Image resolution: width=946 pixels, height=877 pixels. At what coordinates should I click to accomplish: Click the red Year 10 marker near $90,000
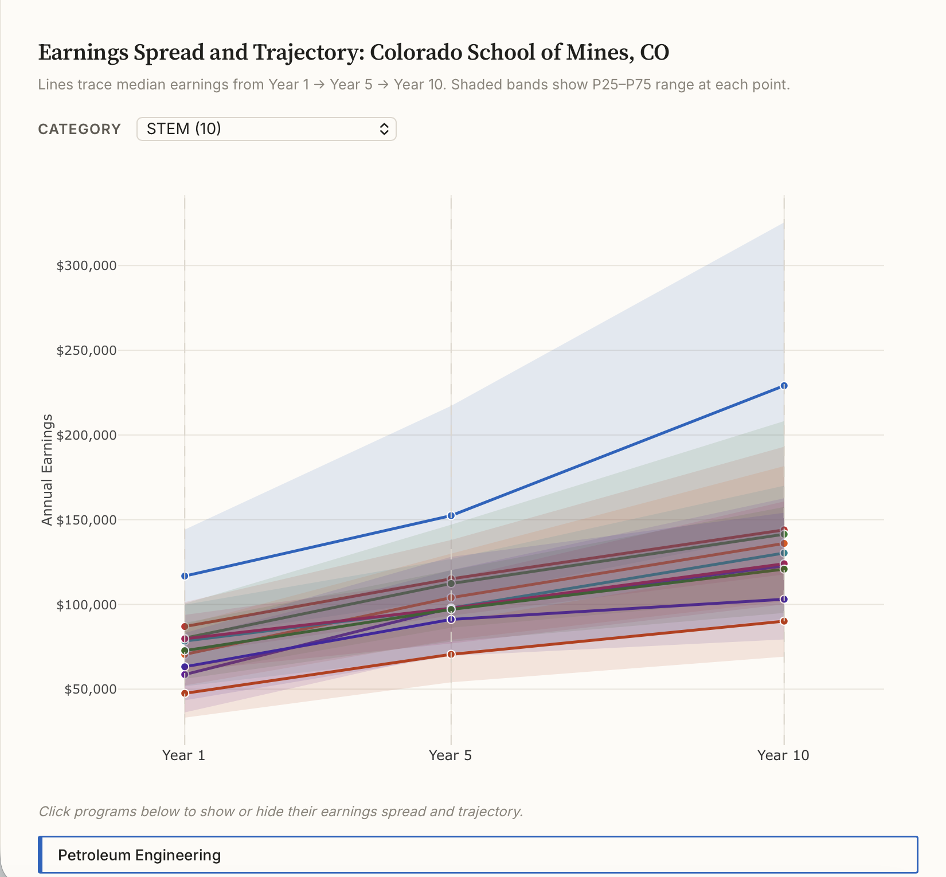783,621
